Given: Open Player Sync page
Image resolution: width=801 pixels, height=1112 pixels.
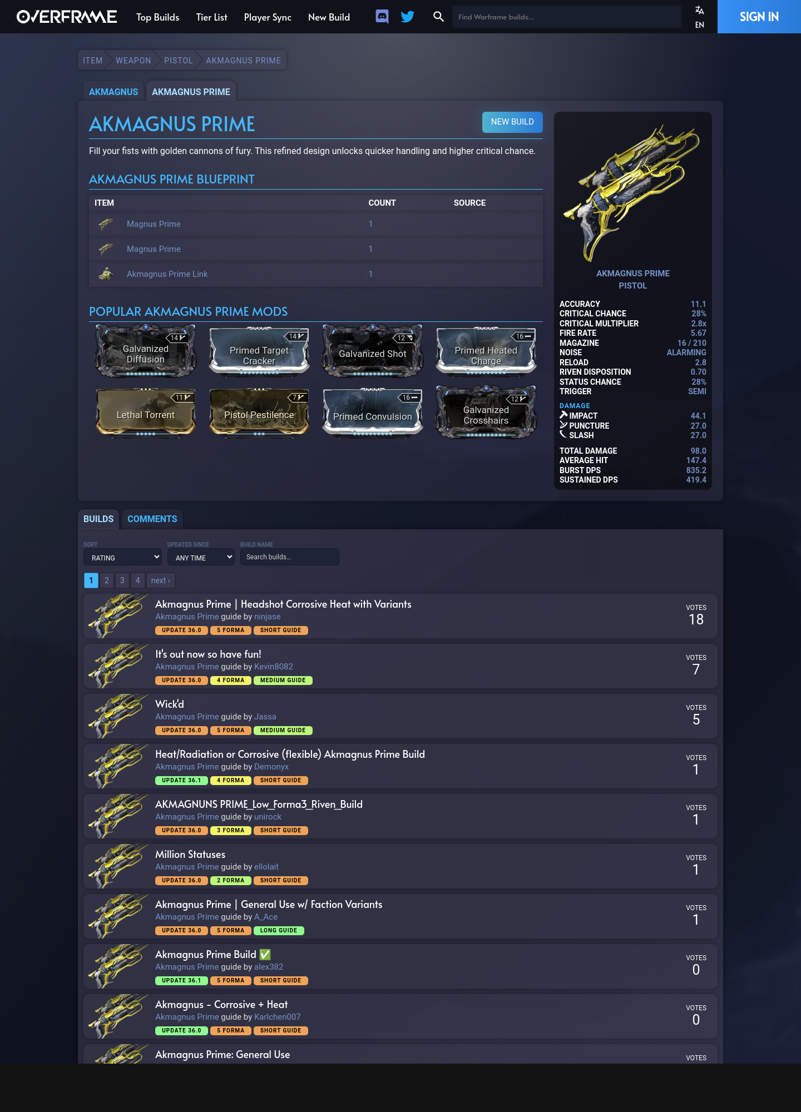Looking at the screenshot, I should click(x=268, y=17).
